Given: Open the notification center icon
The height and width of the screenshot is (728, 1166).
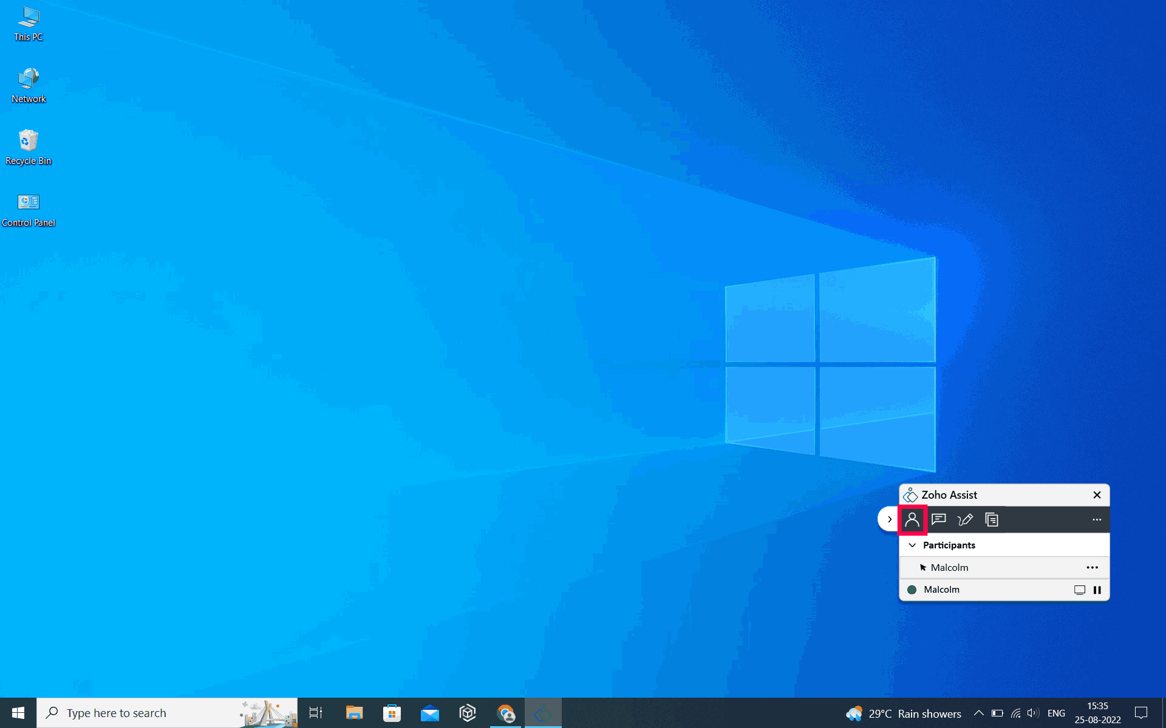Looking at the screenshot, I should point(1141,713).
